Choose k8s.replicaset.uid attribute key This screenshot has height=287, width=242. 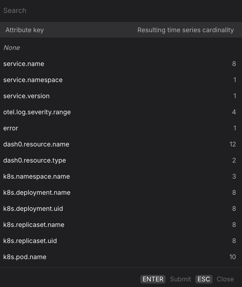tap(30, 241)
